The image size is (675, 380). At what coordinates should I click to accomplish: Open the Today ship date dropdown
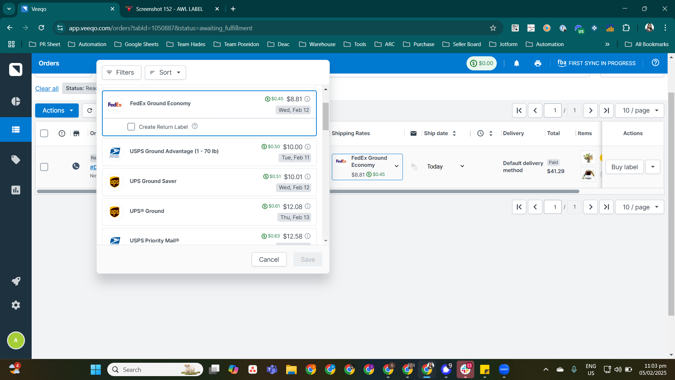(x=445, y=166)
